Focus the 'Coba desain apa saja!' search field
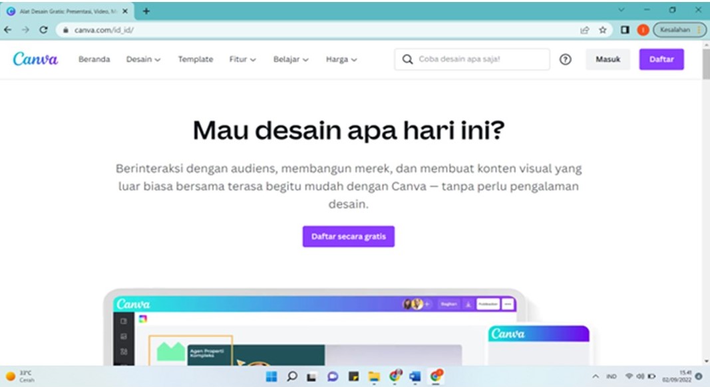The width and height of the screenshot is (710, 387). [x=479, y=59]
